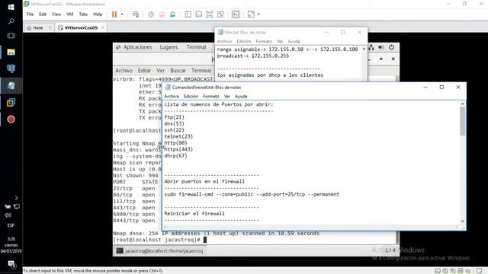Click the Notepad taskbar icon
Image resolution: width=488 pixels, height=274 pixels.
[11, 85]
